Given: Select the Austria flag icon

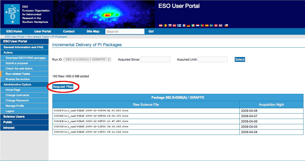Looking at the screenshot, I should click(161, 25).
